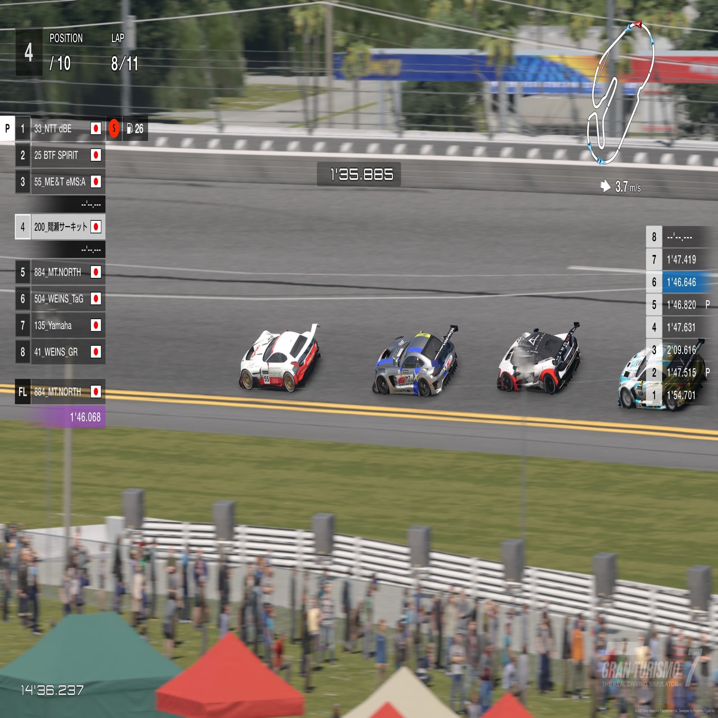The height and width of the screenshot is (718, 718).
Task: Select the 55_ME&T eMS:A leaderboard entry
Action: click(x=60, y=182)
